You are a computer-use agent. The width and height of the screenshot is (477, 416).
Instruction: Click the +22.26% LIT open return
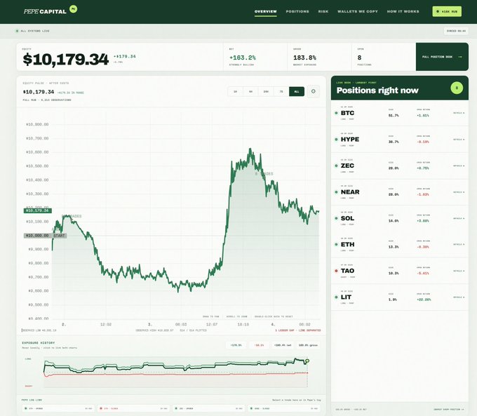click(x=424, y=300)
